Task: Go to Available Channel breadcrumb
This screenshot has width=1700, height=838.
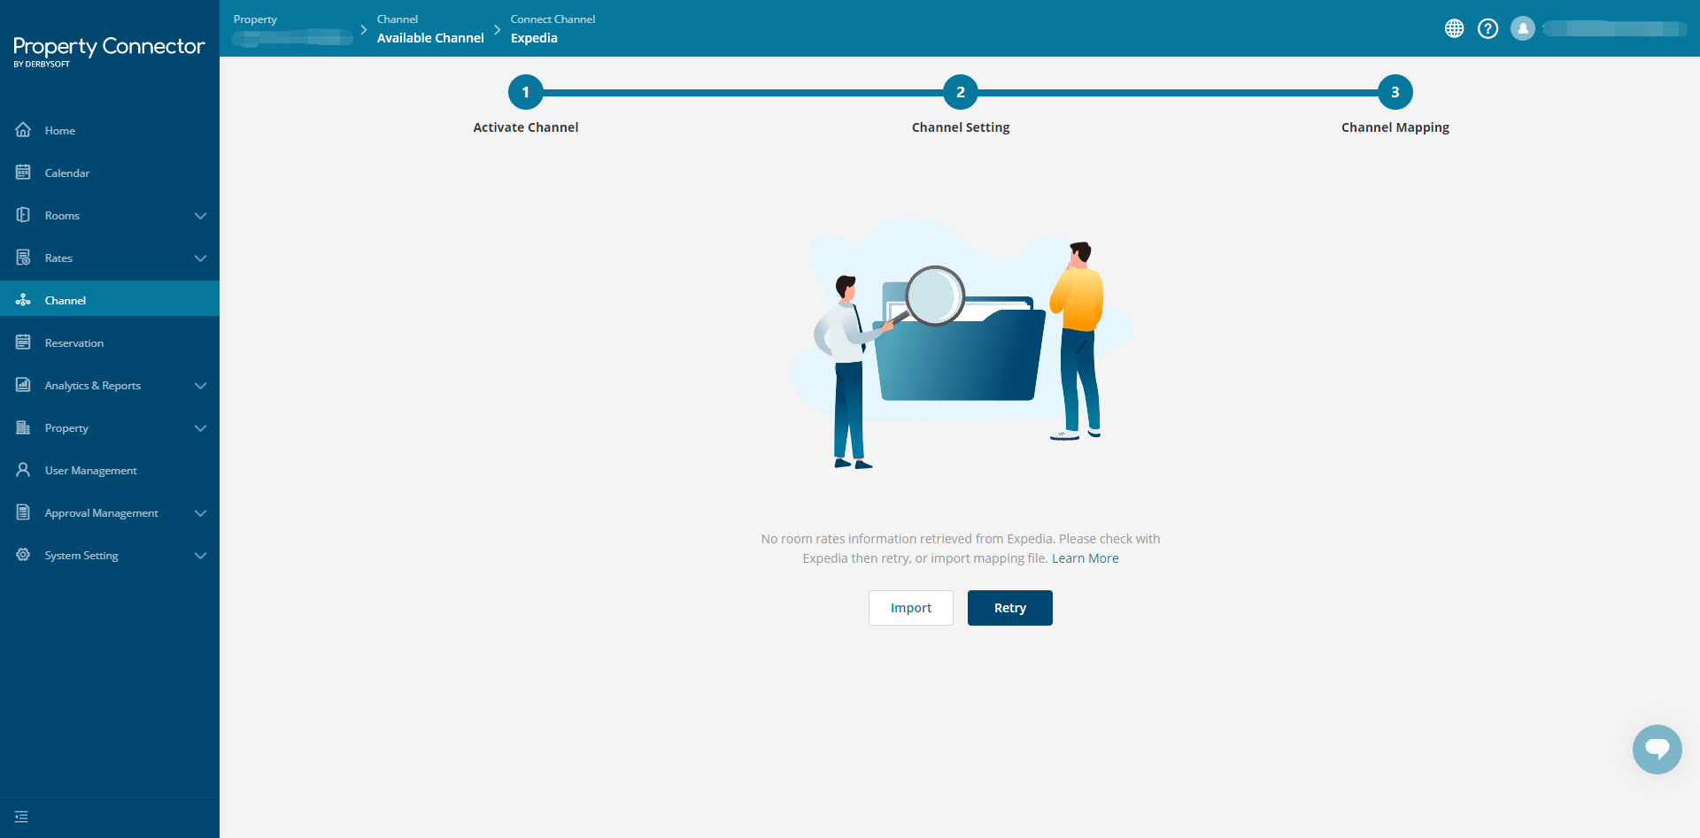Action: pyautogui.click(x=430, y=38)
